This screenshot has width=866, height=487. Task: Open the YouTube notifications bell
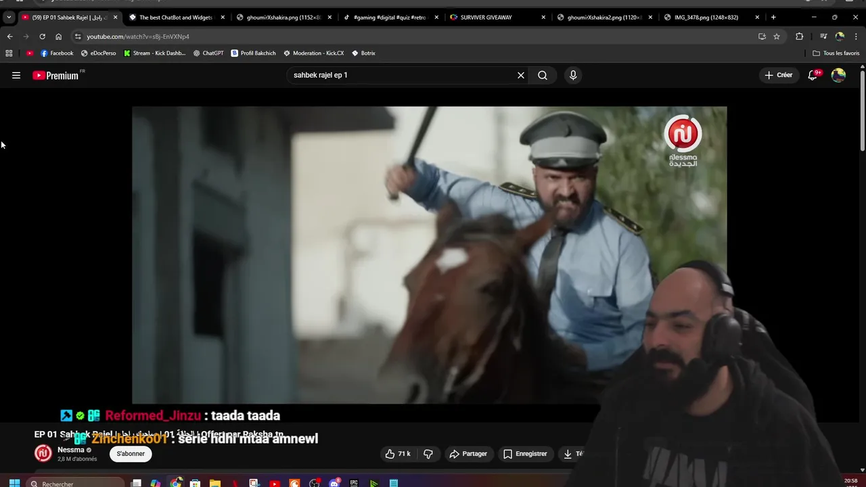pyautogui.click(x=813, y=75)
